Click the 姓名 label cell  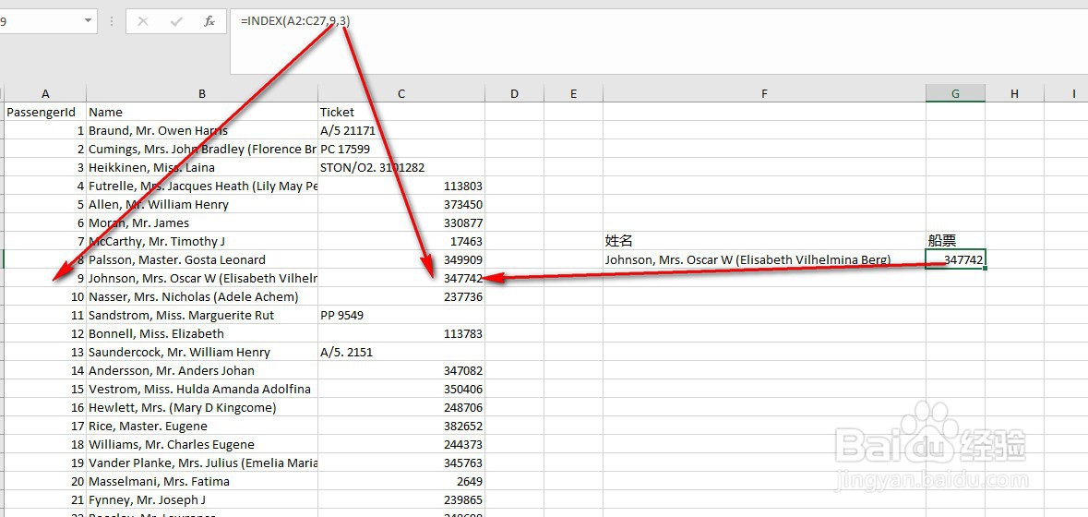coord(764,242)
